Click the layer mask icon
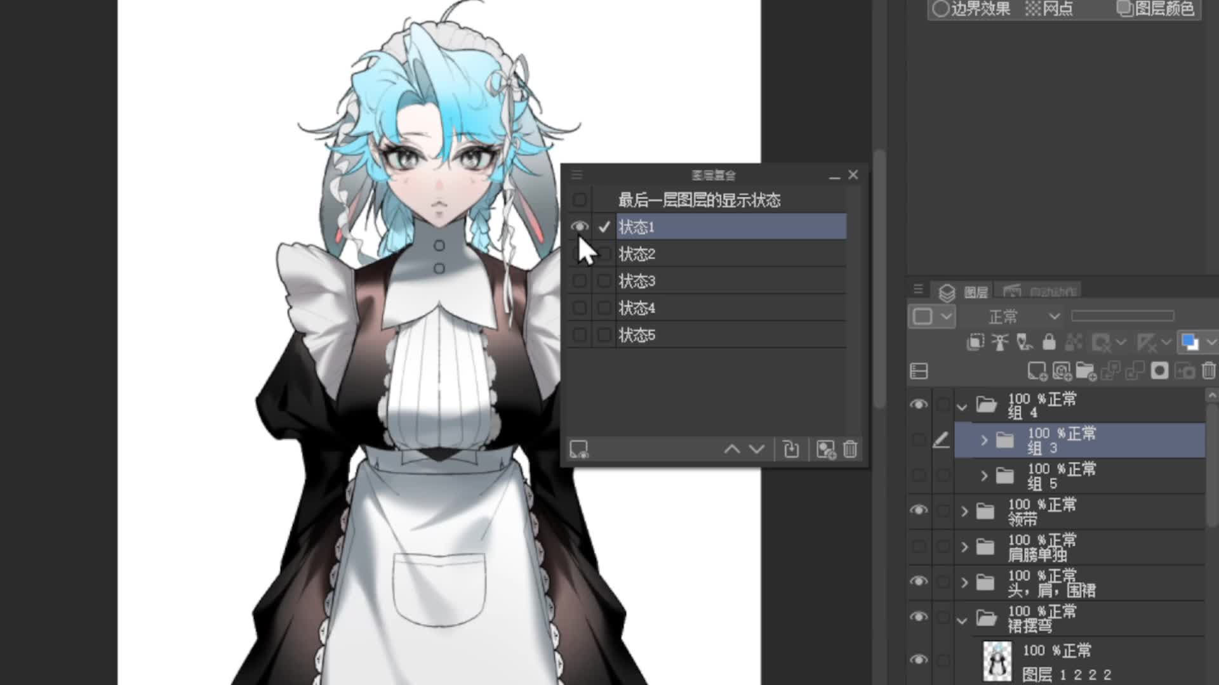The image size is (1219, 685). [1159, 371]
